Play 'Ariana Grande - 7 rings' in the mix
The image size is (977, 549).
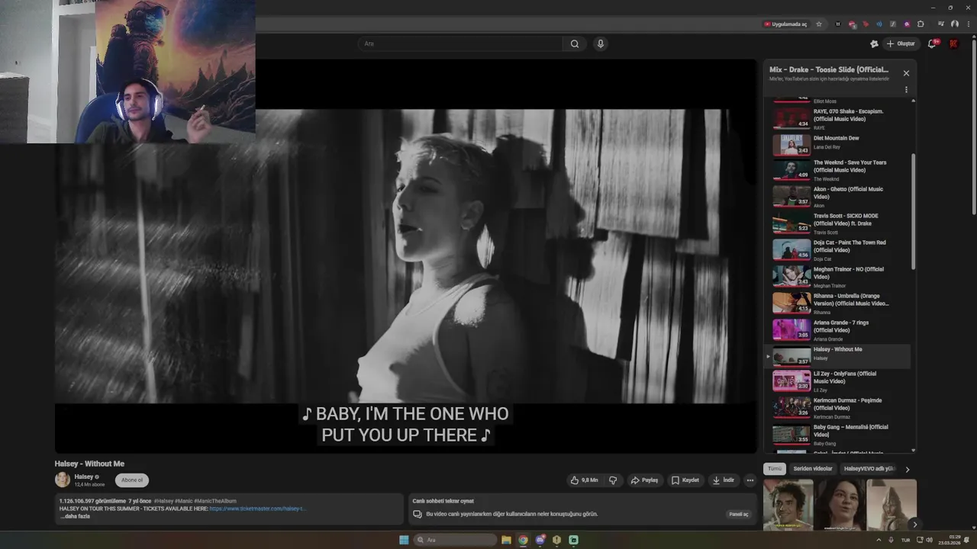[x=840, y=330]
